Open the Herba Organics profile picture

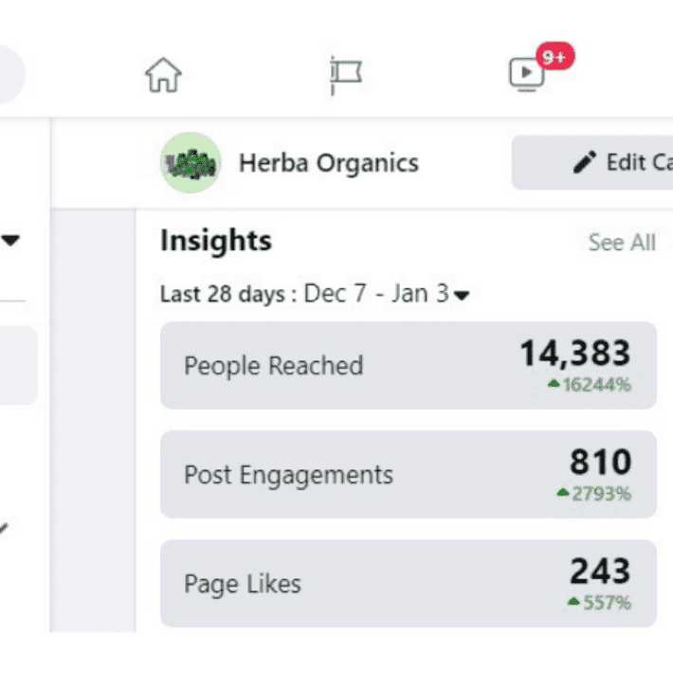(x=191, y=163)
